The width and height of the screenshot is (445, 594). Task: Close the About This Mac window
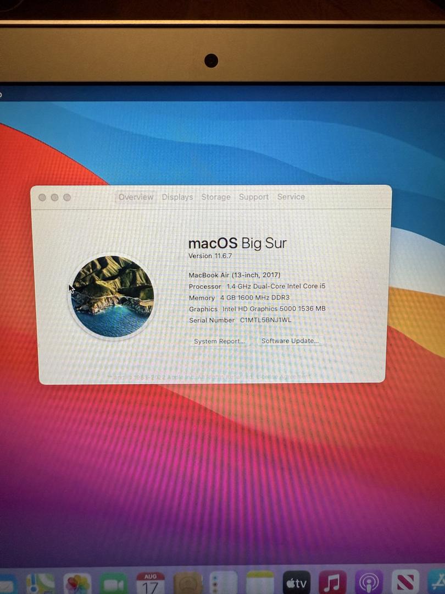pyautogui.click(x=42, y=197)
